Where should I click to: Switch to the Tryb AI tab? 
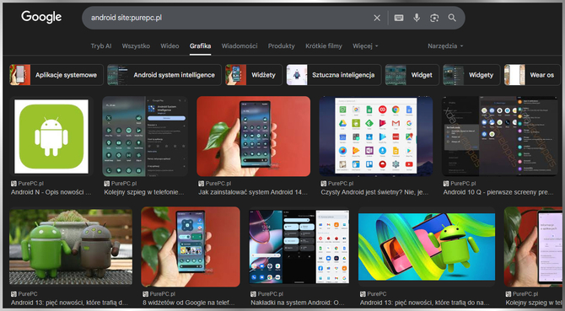click(x=101, y=46)
